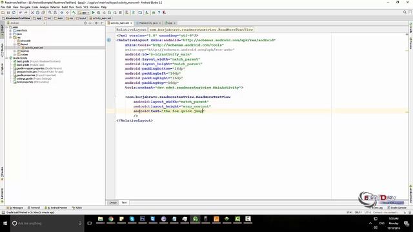Click the Cut scissors icon

pos(32,12)
